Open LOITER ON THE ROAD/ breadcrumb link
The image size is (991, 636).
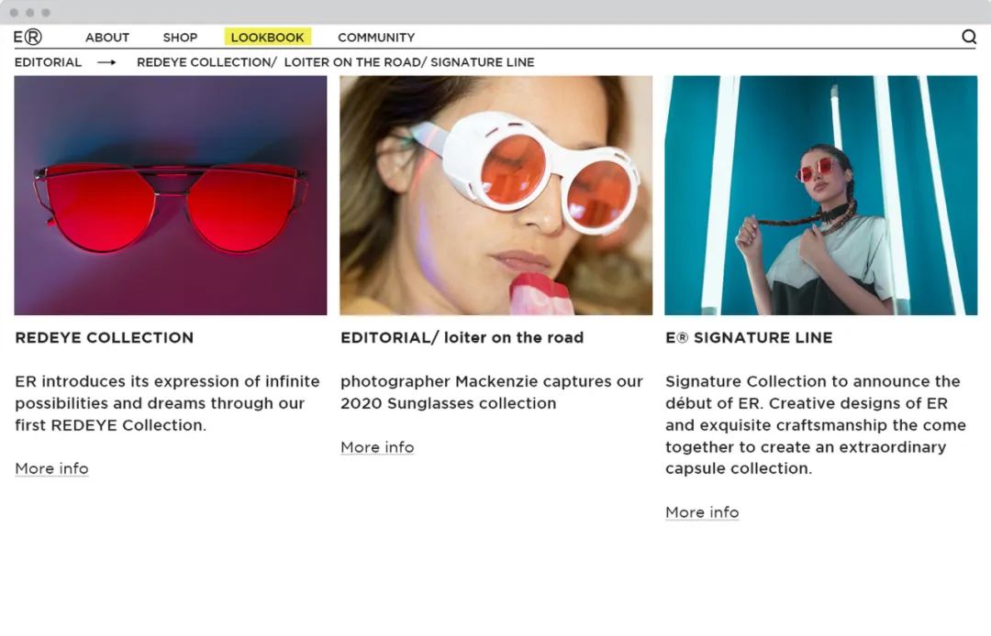click(355, 62)
